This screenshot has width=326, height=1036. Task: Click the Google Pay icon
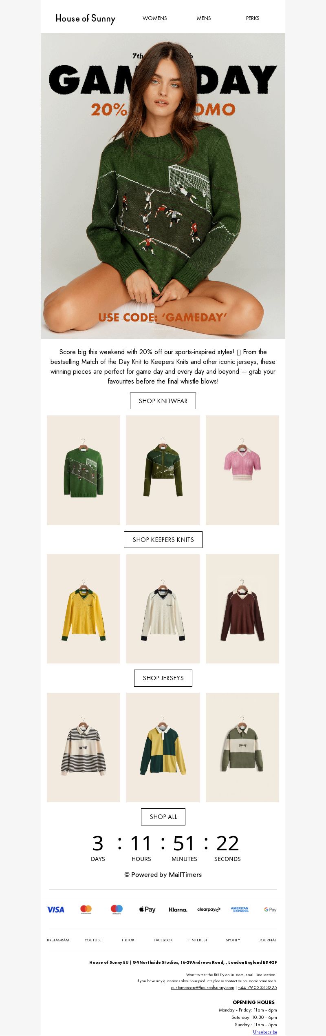(270, 910)
